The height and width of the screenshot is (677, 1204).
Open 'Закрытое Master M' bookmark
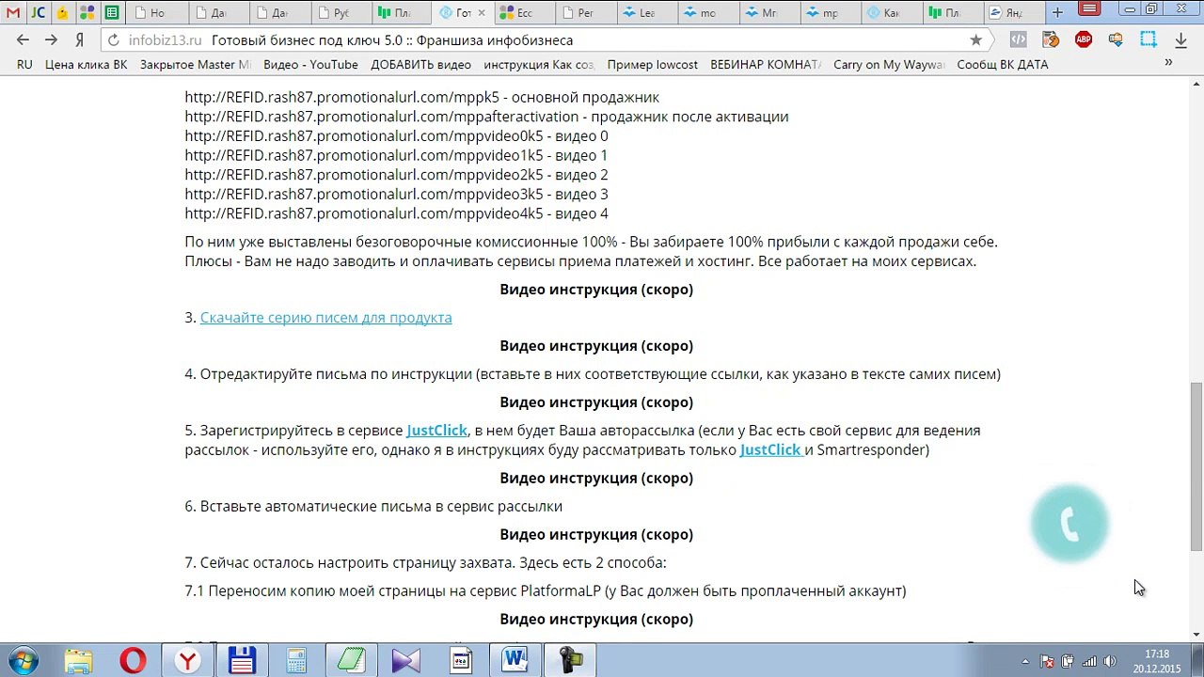[196, 65]
